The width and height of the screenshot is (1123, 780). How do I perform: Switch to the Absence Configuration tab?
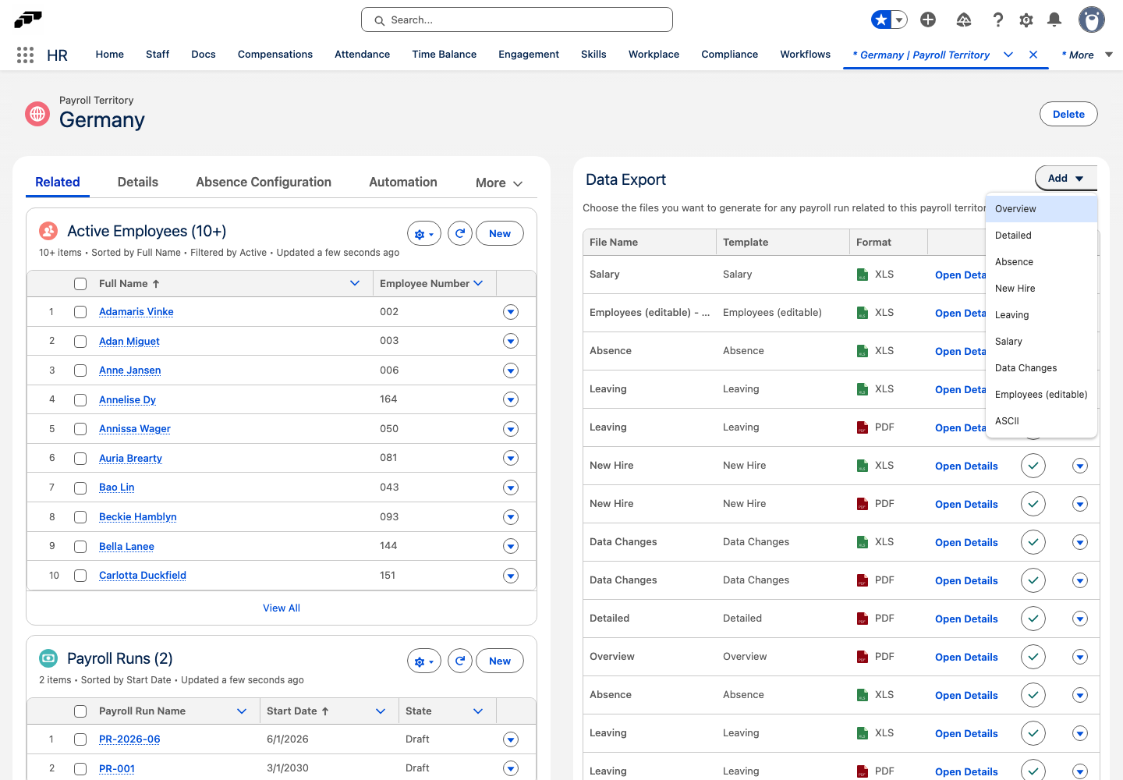click(x=264, y=182)
